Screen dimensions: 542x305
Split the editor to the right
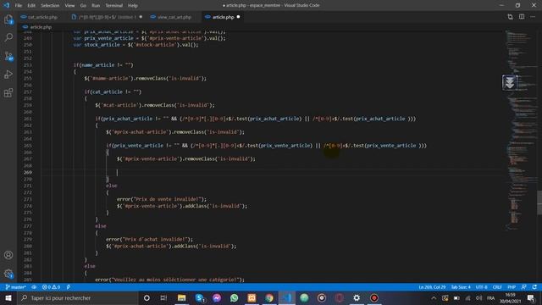[522, 17]
